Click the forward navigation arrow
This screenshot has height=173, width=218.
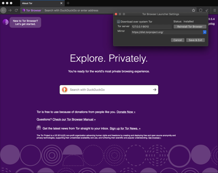(10, 10)
